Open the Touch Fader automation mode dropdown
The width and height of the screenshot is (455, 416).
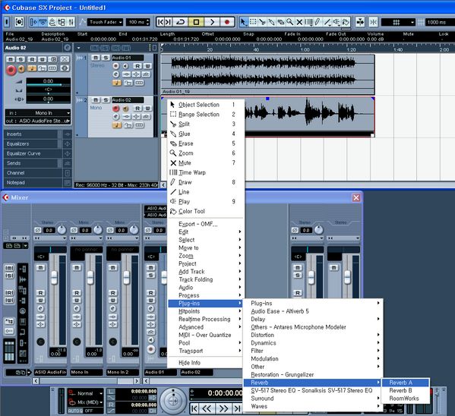tap(105, 22)
